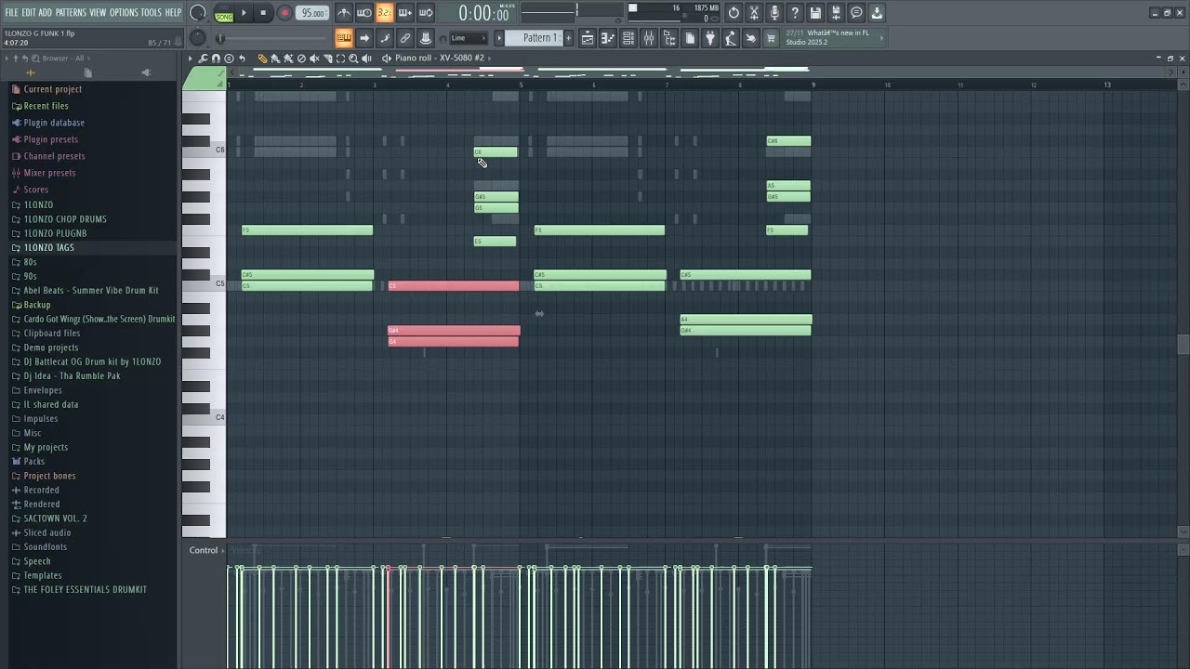The height and width of the screenshot is (669, 1190).
Task: Expand the Control velocity lane selector
Action: pyautogui.click(x=204, y=550)
